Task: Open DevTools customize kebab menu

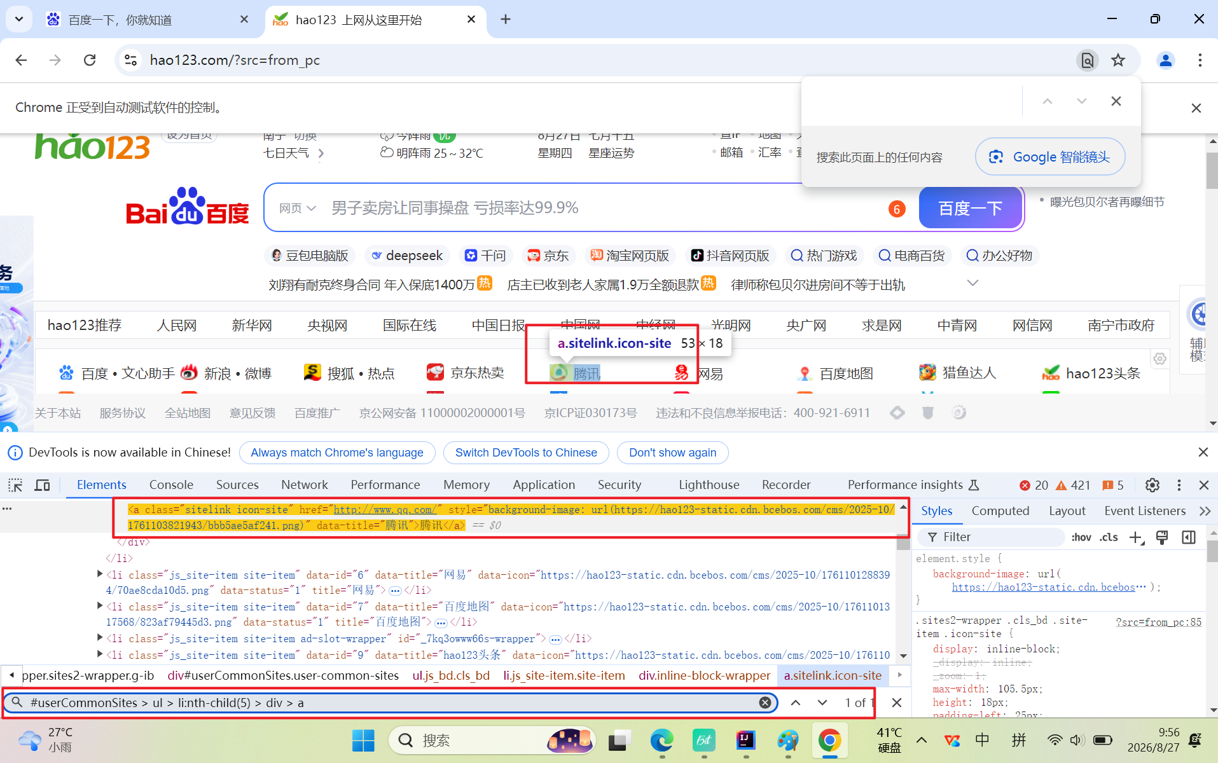Action: click(1179, 485)
